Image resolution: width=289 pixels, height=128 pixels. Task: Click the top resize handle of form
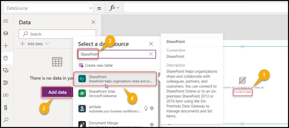242,47
